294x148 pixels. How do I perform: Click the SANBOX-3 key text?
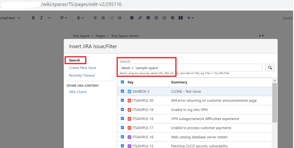point(141,92)
